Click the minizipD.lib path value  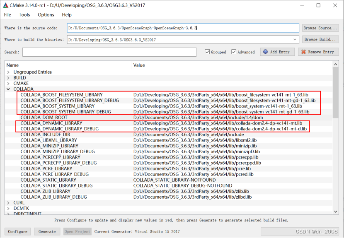point(196,151)
